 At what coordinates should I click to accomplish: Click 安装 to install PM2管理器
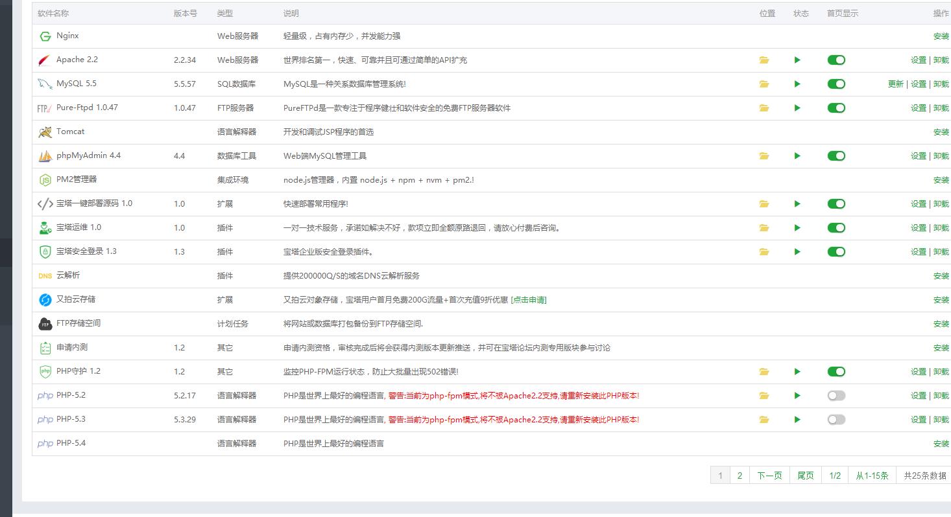941,180
